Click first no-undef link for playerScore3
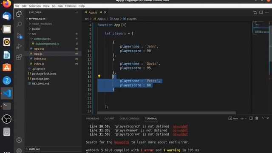 click(180, 126)
